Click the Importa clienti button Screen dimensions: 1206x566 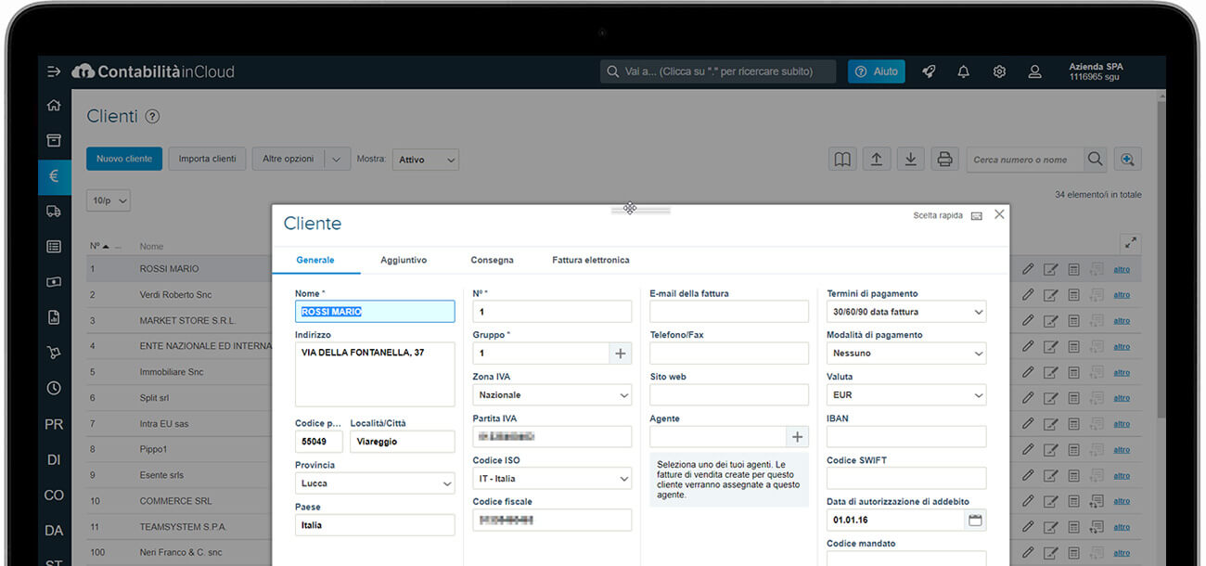[x=207, y=160]
